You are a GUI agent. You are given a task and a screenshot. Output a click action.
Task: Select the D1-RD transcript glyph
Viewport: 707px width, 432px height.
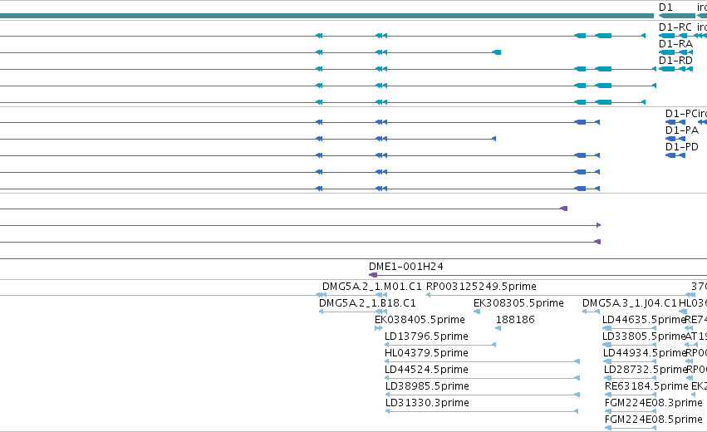tap(675, 69)
